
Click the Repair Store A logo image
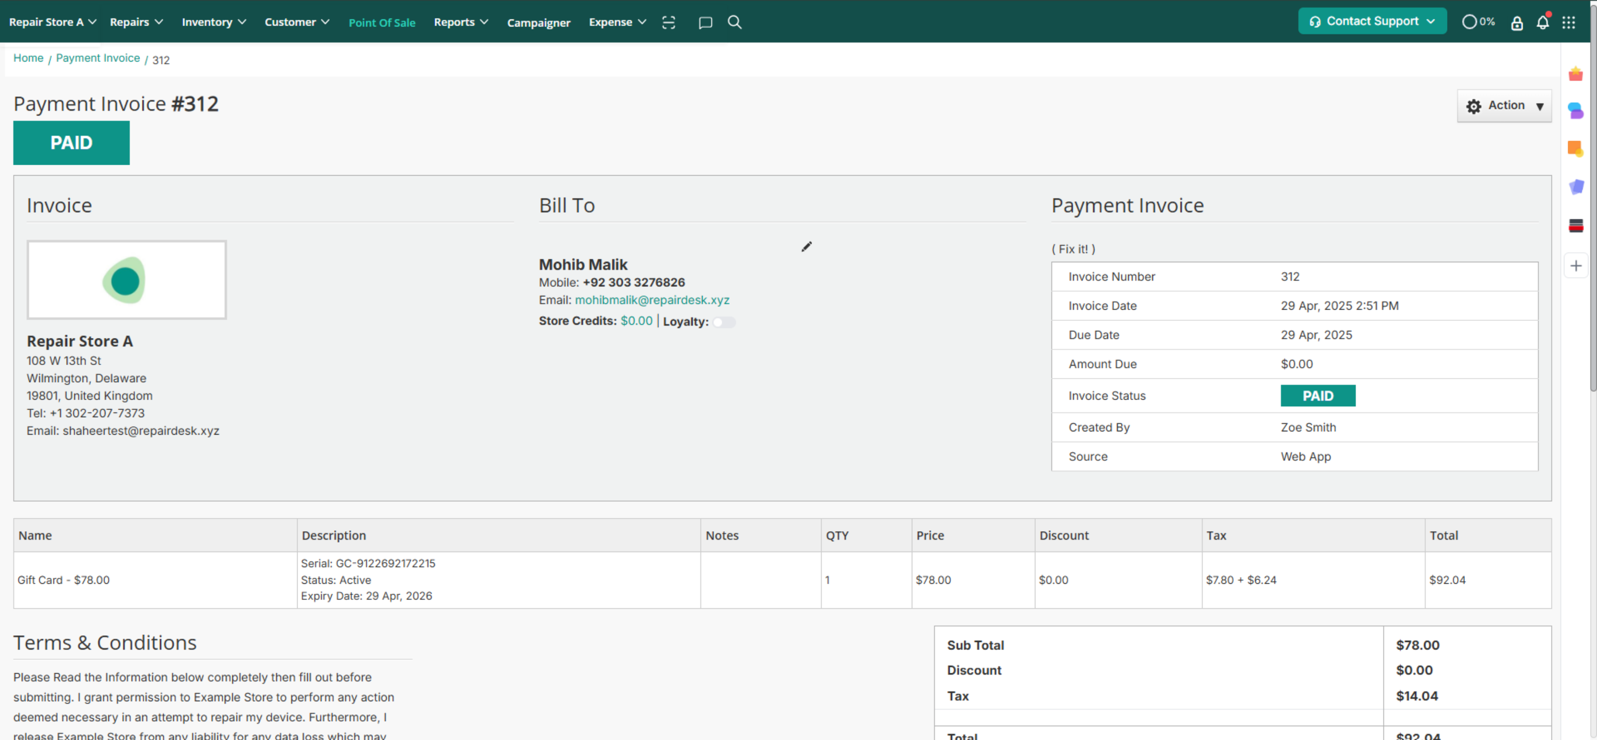tap(126, 280)
